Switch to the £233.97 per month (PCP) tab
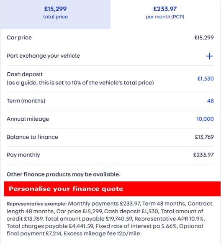 point(165,15)
